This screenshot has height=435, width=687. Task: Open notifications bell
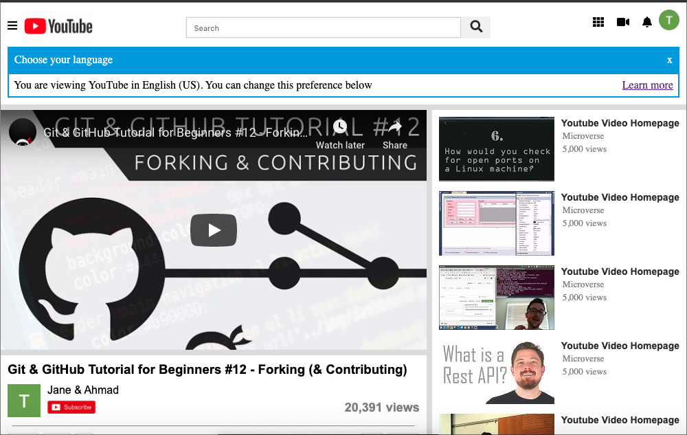pyautogui.click(x=646, y=22)
